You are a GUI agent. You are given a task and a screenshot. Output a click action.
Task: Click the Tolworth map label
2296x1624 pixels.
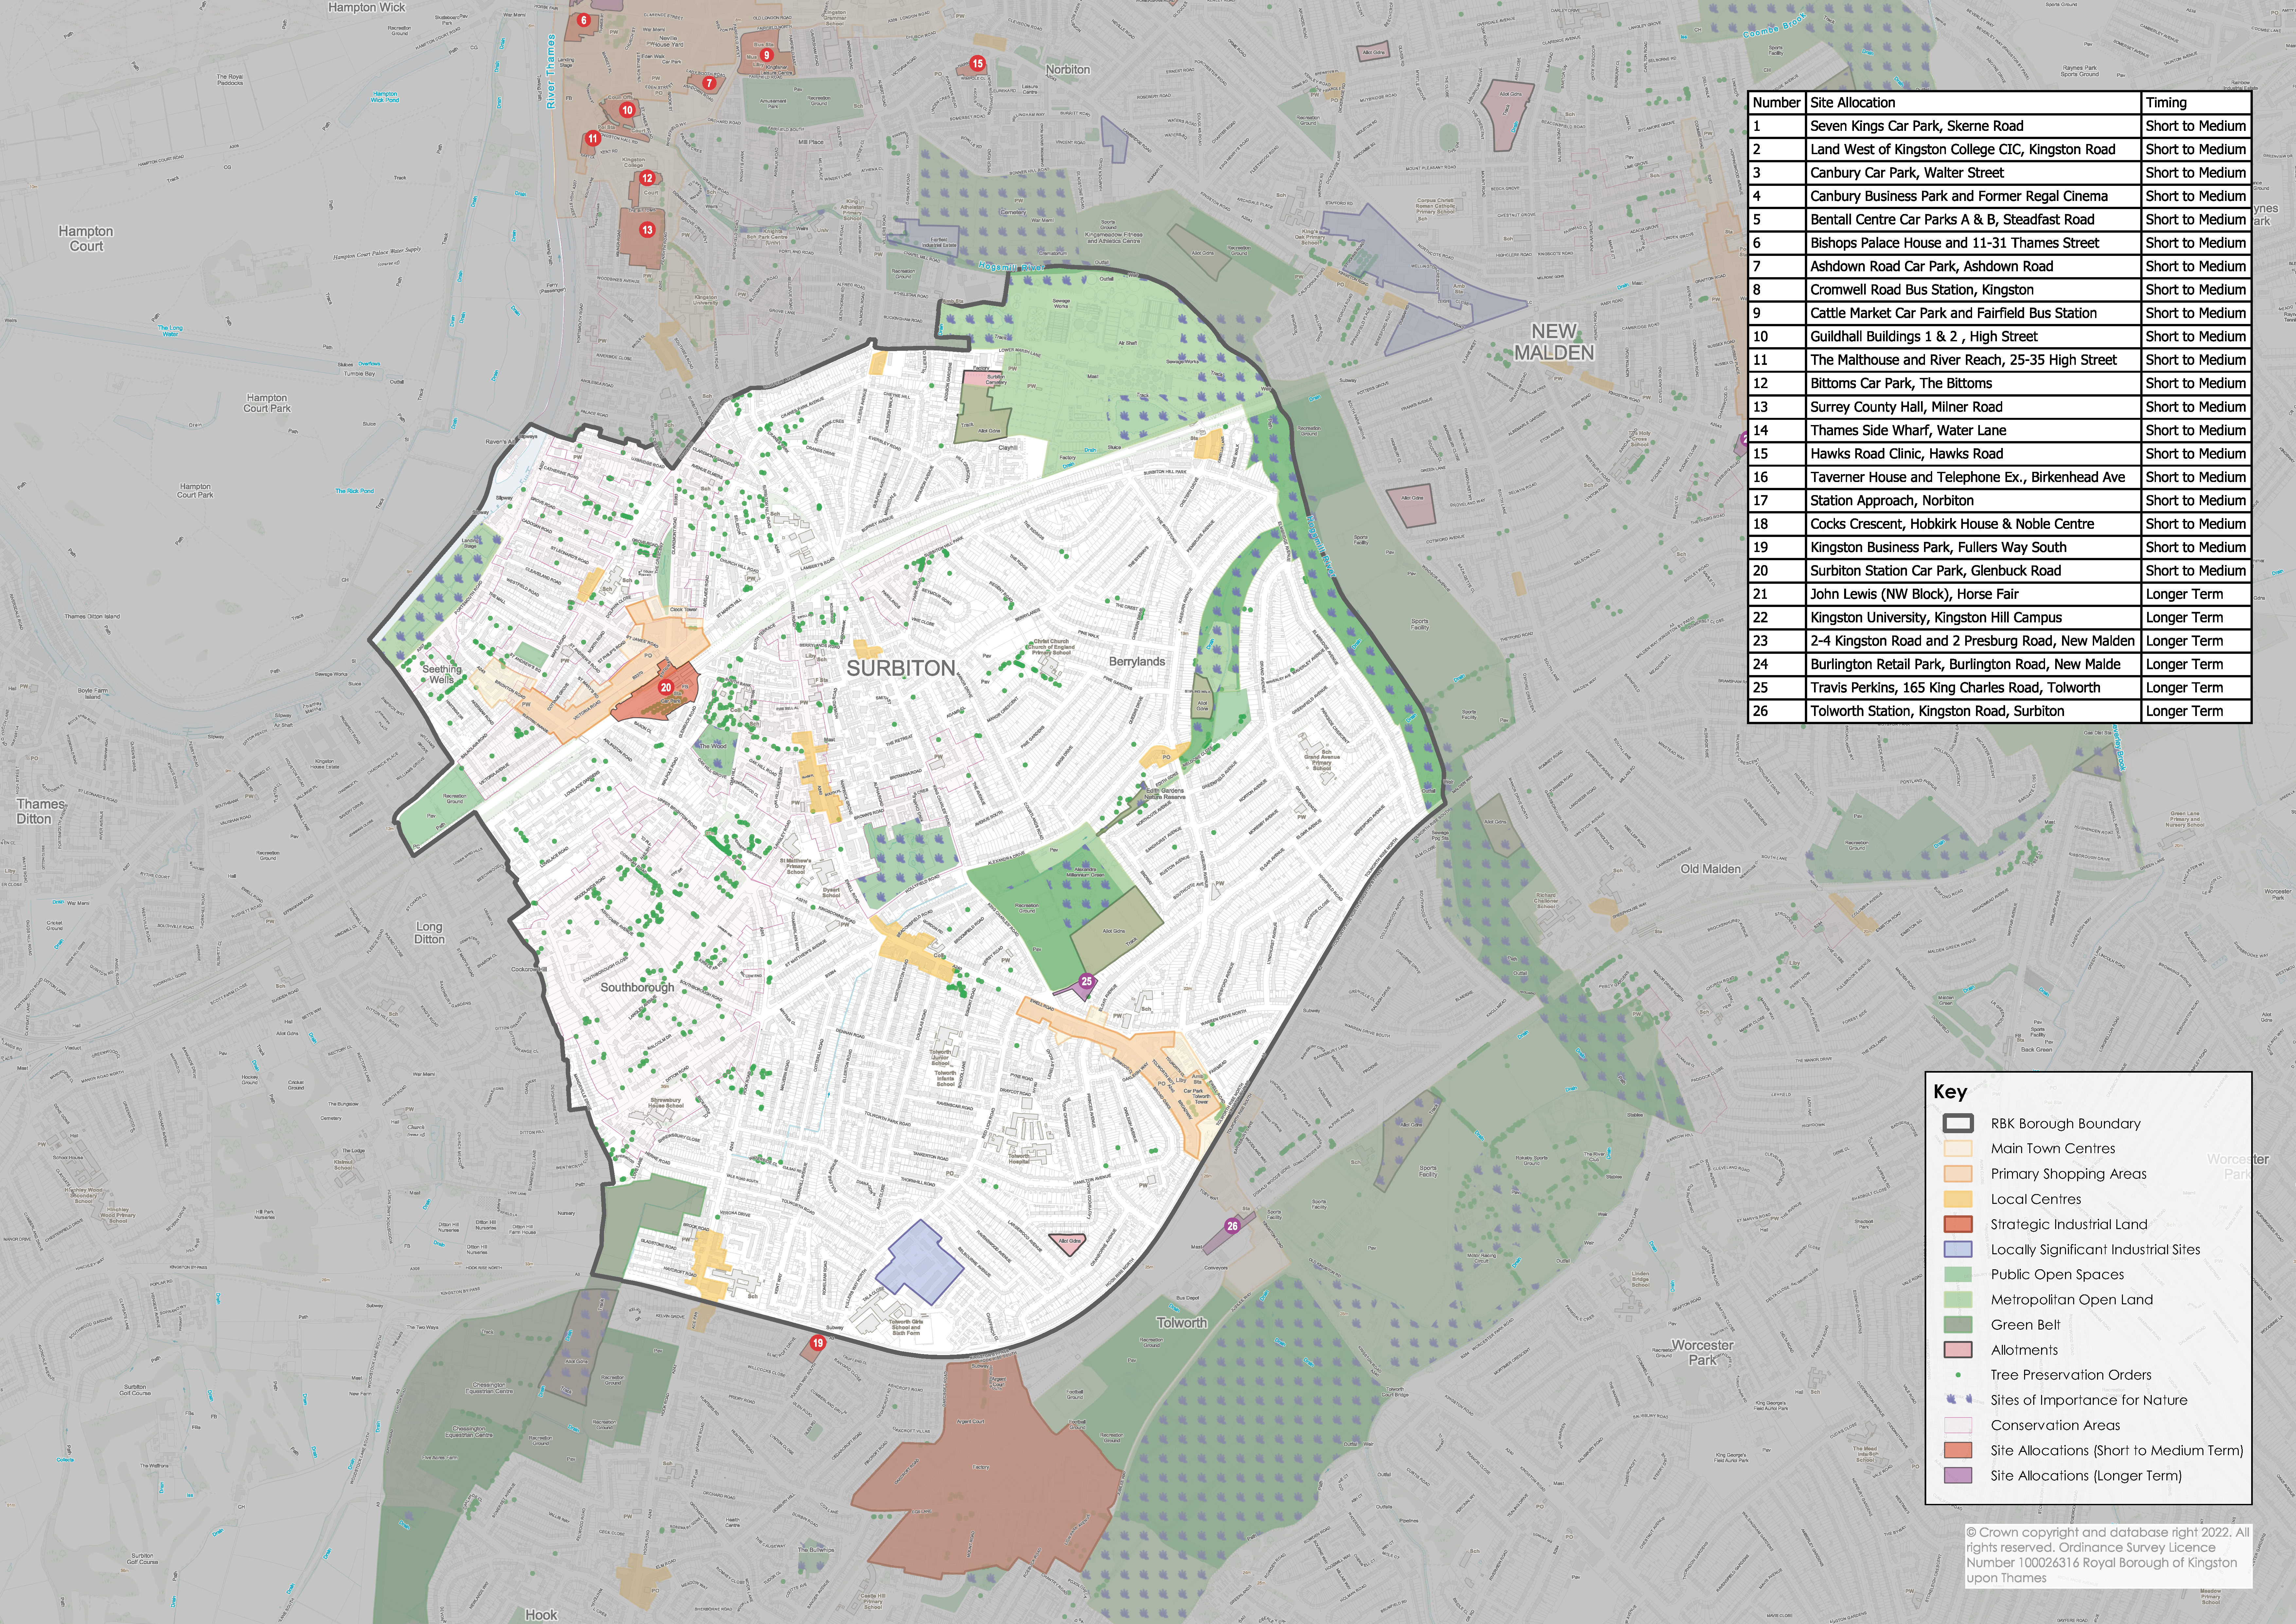(1182, 1323)
